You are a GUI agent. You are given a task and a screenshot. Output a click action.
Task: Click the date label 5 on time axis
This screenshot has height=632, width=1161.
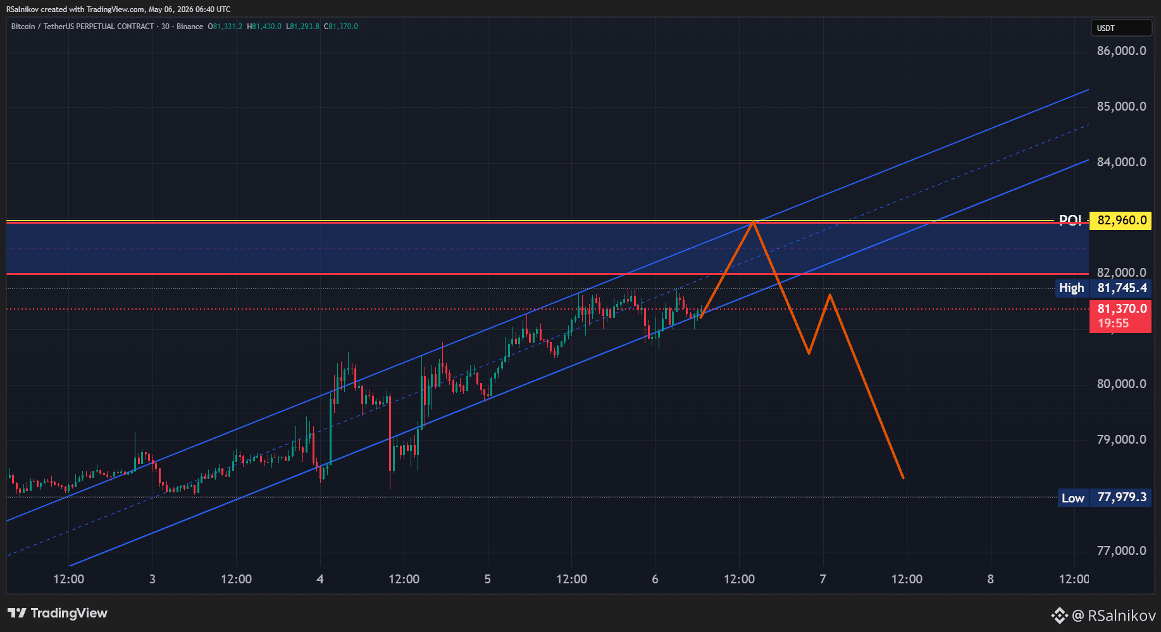[x=487, y=579]
